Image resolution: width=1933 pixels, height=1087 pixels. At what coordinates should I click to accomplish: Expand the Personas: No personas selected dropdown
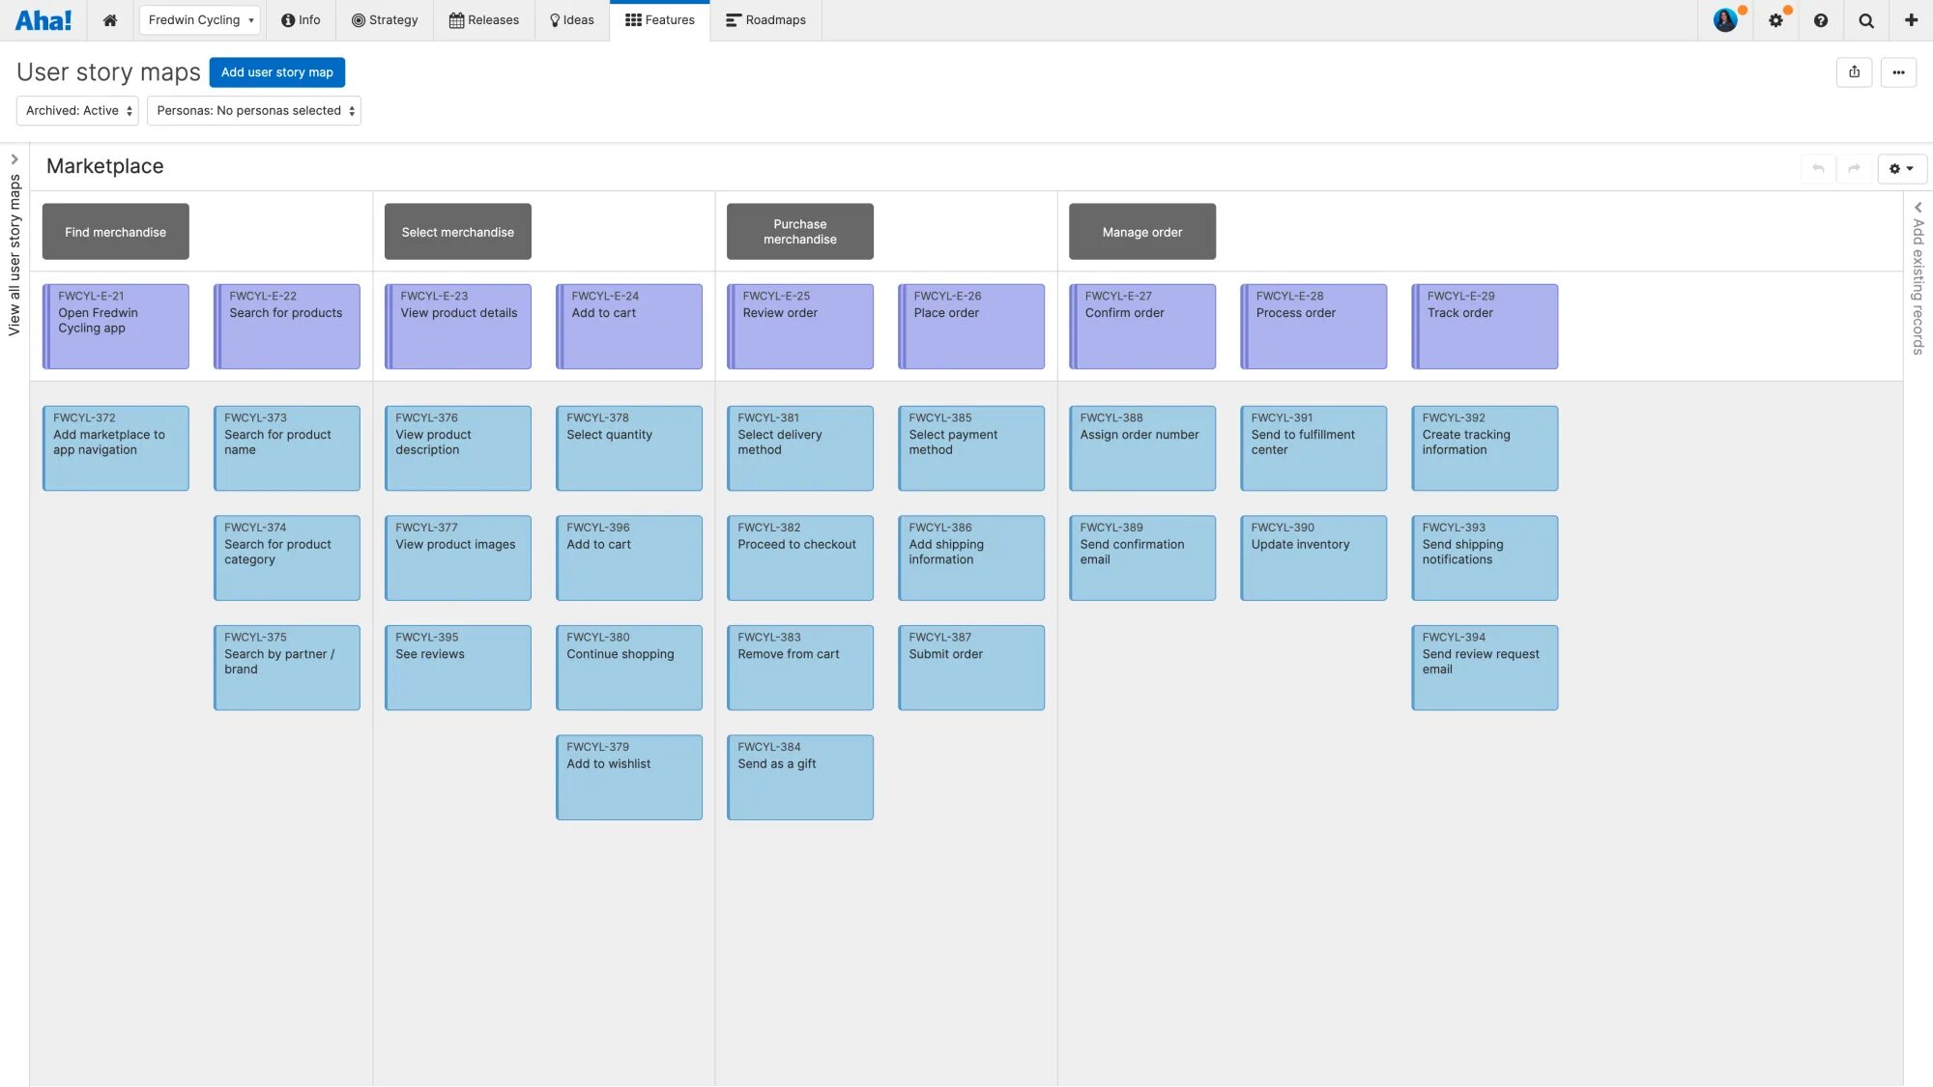pyautogui.click(x=253, y=110)
